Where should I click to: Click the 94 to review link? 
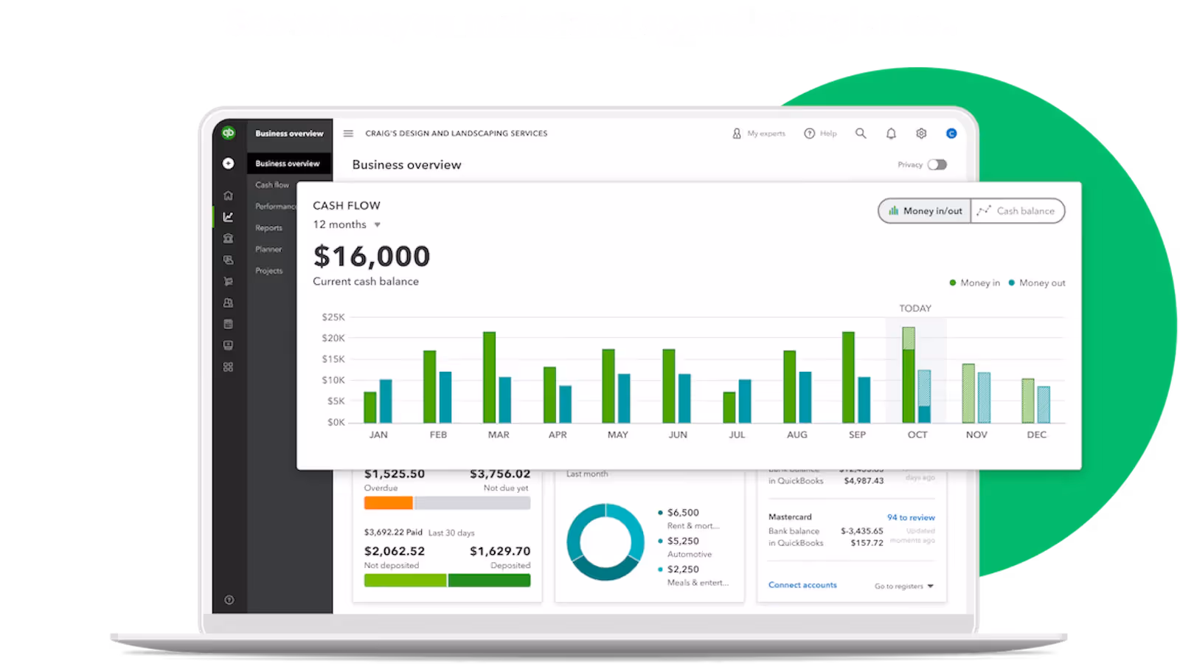[911, 518]
